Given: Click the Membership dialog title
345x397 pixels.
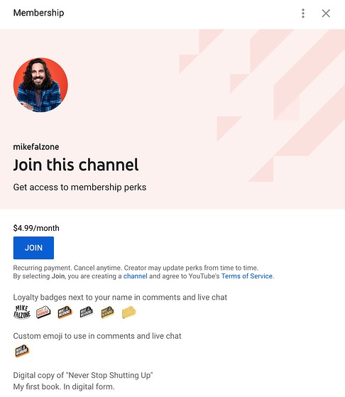Looking at the screenshot, I should 38,13.
